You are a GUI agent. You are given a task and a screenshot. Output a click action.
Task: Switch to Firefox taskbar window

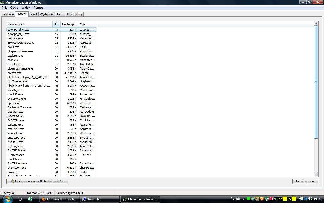click(59, 199)
